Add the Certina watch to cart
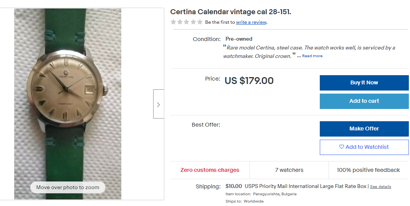The image size is (410, 206). 364,101
